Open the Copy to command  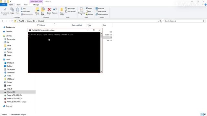pos(43,11)
